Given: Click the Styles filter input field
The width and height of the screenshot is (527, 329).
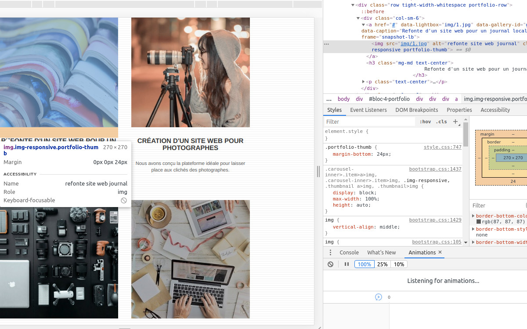Looking at the screenshot, I should 369,122.
